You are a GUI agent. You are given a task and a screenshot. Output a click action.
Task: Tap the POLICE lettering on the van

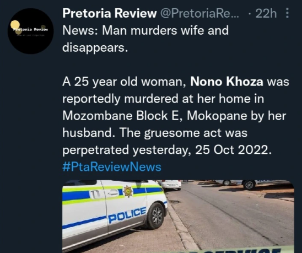[x=127, y=215]
